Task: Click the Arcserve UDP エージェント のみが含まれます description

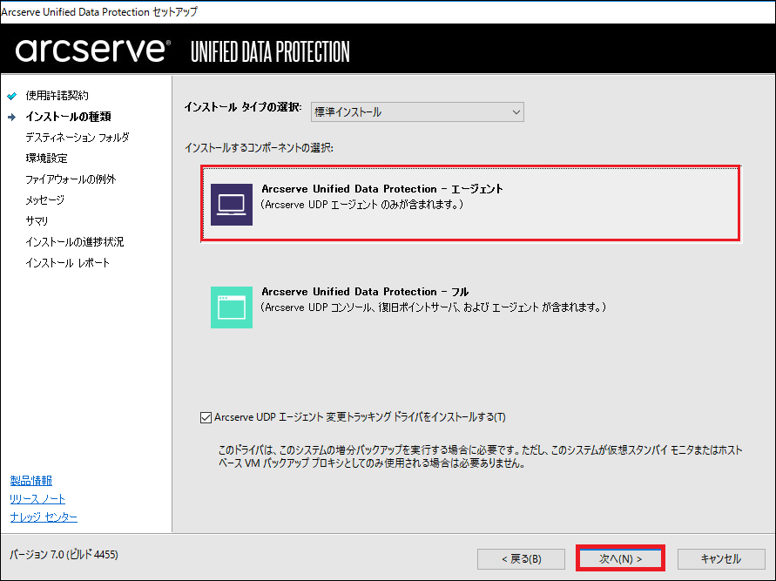Action: click(361, 205)
